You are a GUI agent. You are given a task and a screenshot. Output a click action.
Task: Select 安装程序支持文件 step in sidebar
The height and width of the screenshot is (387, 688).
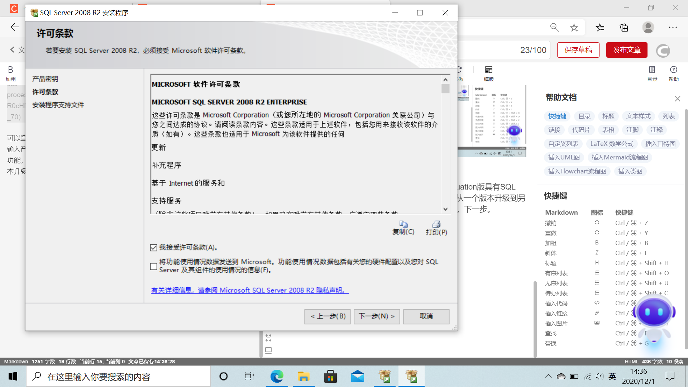58,105
